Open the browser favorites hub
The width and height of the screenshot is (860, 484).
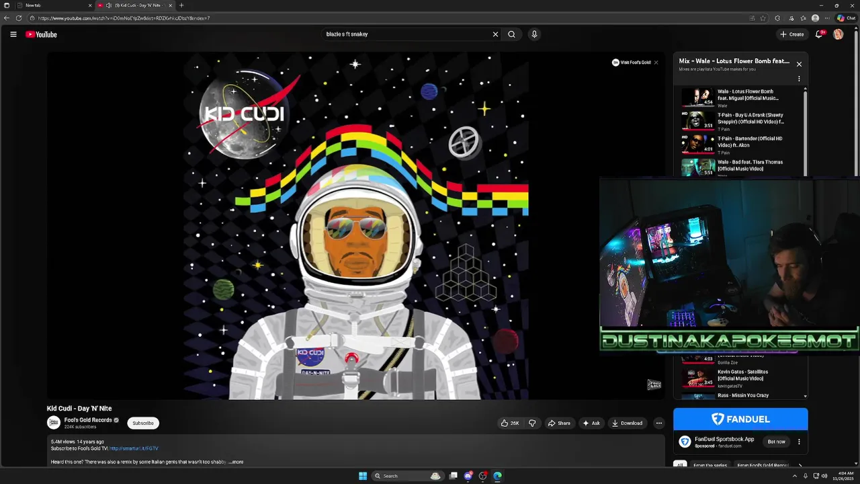click(x=803, y=18)
